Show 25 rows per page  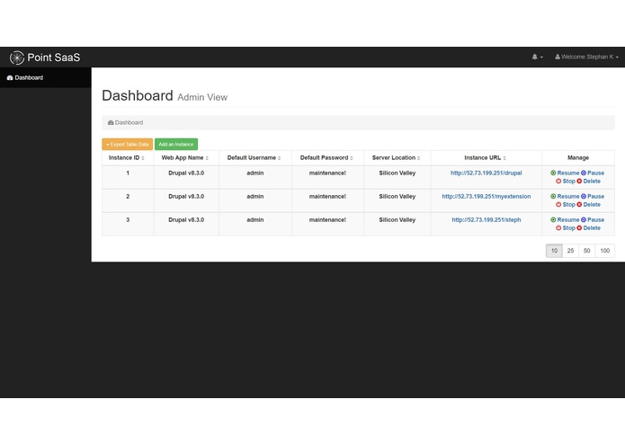(x=570, y=251)
